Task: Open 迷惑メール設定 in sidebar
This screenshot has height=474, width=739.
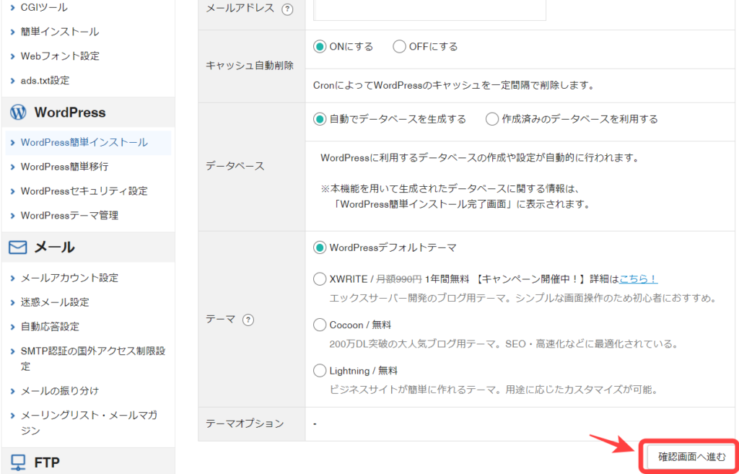Action: point(55,302)
